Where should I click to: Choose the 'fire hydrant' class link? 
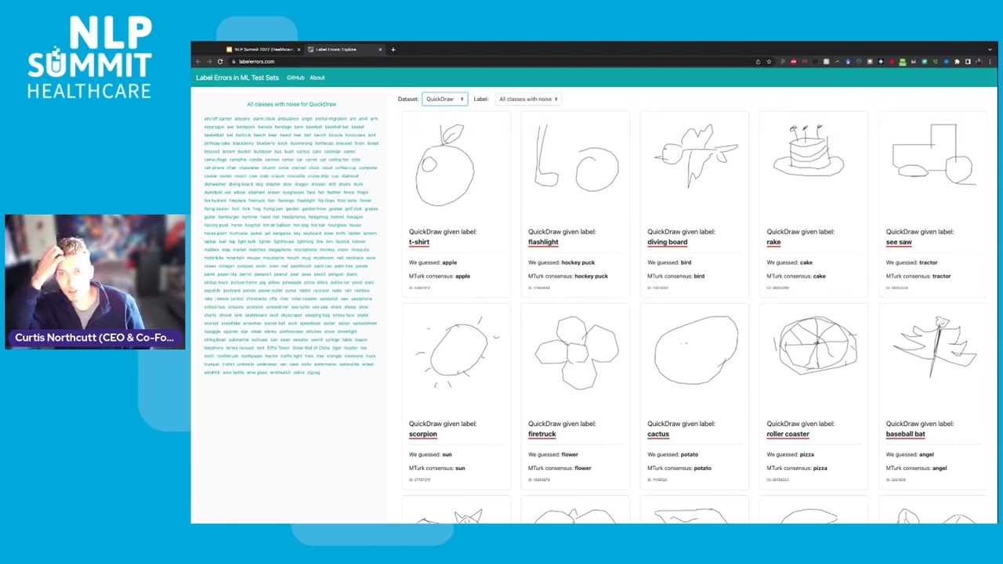(x=215, y=201)
